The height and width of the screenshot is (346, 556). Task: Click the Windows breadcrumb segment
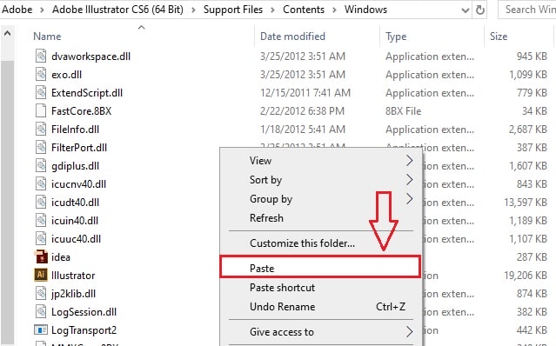(x=365, y=10)
